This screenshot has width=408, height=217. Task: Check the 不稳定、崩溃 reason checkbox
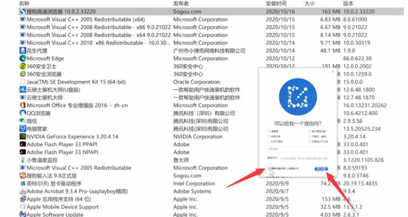310,136
